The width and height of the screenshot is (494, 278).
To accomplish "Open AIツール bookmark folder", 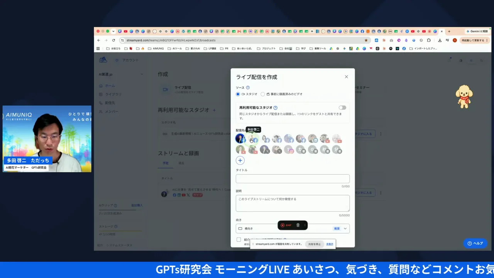I will pos(174,49).
